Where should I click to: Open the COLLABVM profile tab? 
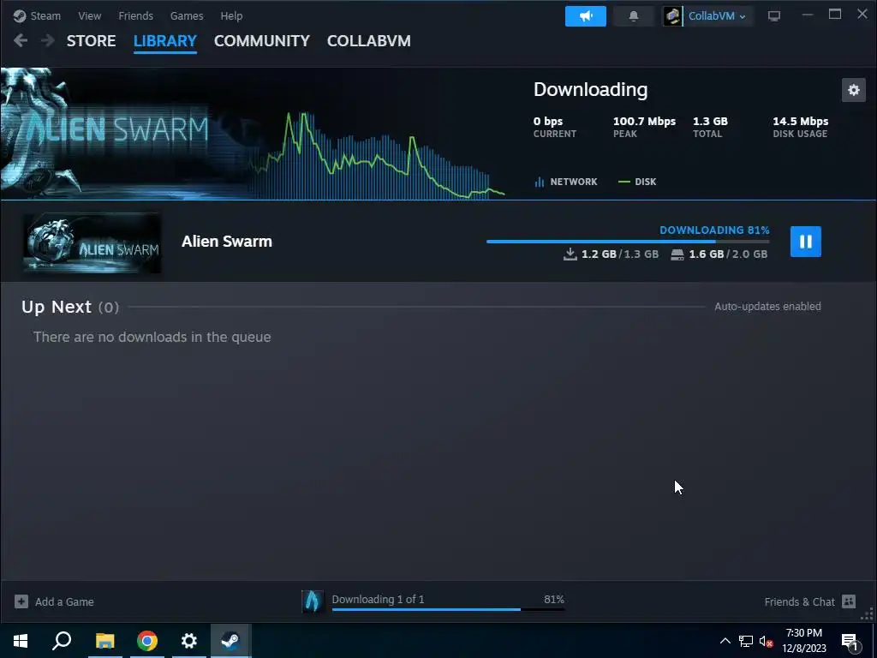pyautogui.click(x=368, y=41)
